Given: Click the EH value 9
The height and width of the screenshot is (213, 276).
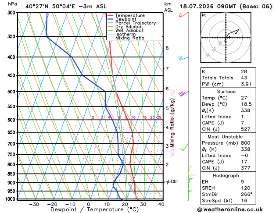Looking at the screenshot, I should [x=243, y=182].
